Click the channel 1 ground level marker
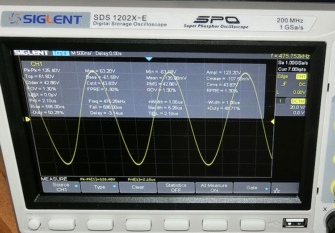The image size is (335, 233). (x=27, y=119)
